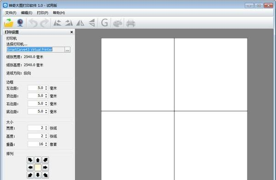Align to bottom arrow button

point(38,175)
